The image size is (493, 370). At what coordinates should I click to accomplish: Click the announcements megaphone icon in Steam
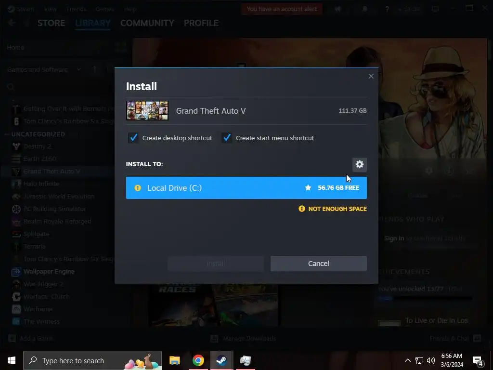(338, 9)
